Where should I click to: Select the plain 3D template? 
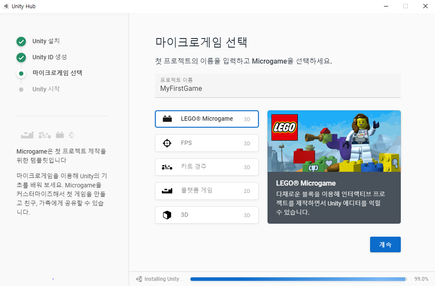tap(207, 215)
